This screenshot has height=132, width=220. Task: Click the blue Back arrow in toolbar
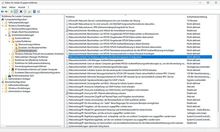coord(2,12)
